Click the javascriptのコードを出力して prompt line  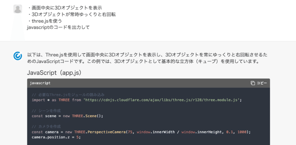(x=58, y=27)
